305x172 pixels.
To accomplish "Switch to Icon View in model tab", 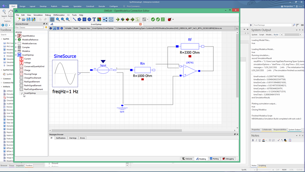I will pos(51,28).
